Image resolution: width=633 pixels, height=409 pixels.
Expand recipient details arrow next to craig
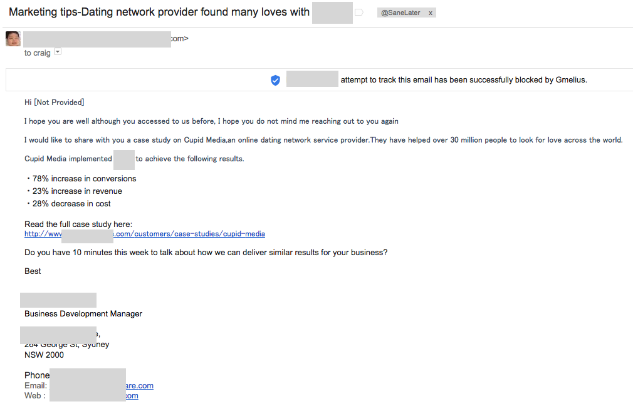click(58, 53)
